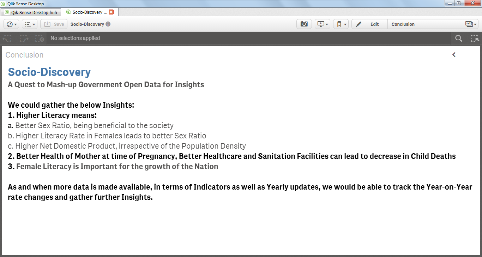Click 'We could gather the below Insights:'
Viewport: 482px width, 257px height.
[71, 105]
